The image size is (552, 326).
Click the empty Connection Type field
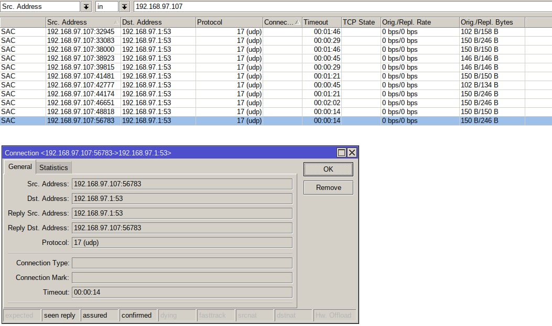click(182, 263)
